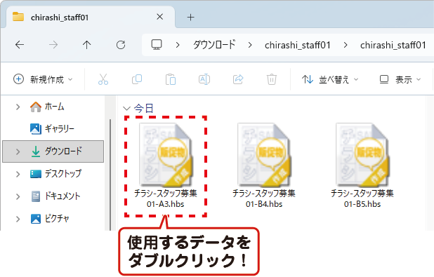Click the Share icon in toolbar
This screenshot has height=277, width=434.
coord(238,79)
